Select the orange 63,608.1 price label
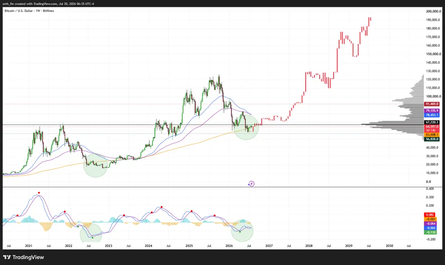445x265 pixels. coord(432,135)
